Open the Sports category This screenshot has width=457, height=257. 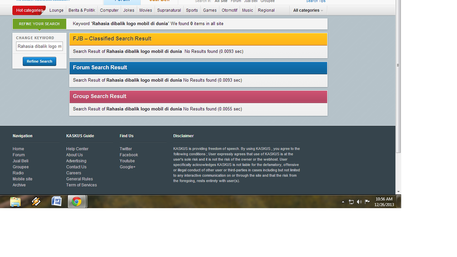[x=192, y=10]
